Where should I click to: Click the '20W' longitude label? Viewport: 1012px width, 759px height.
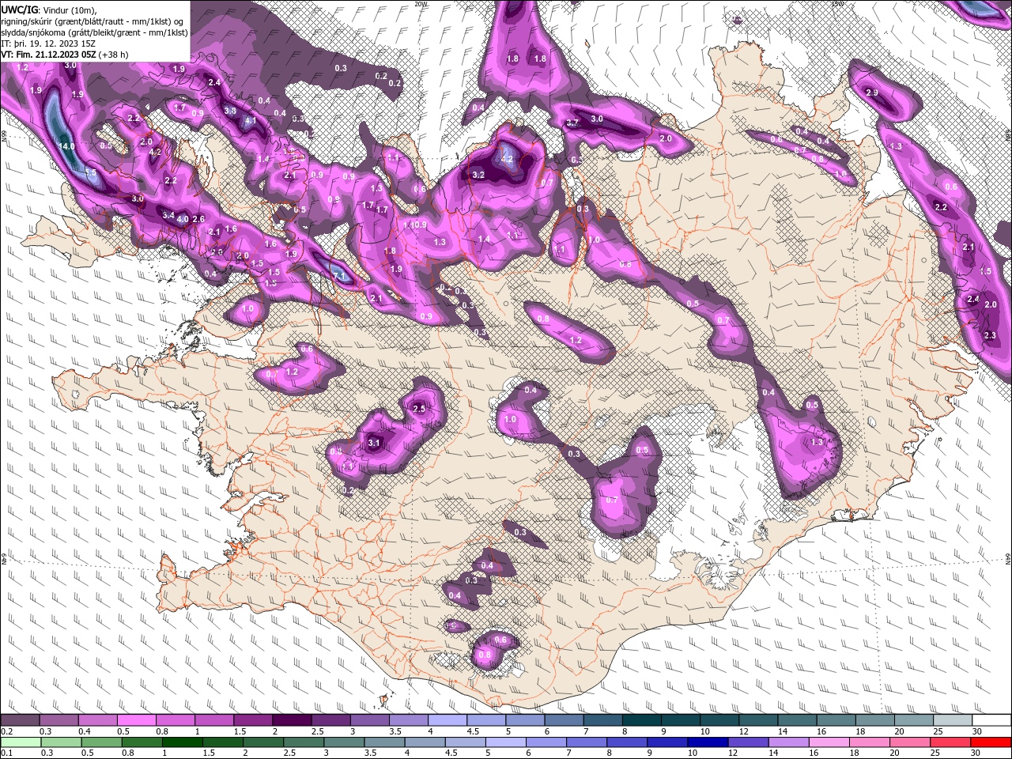pyautogui.click(x=421, y=4)
